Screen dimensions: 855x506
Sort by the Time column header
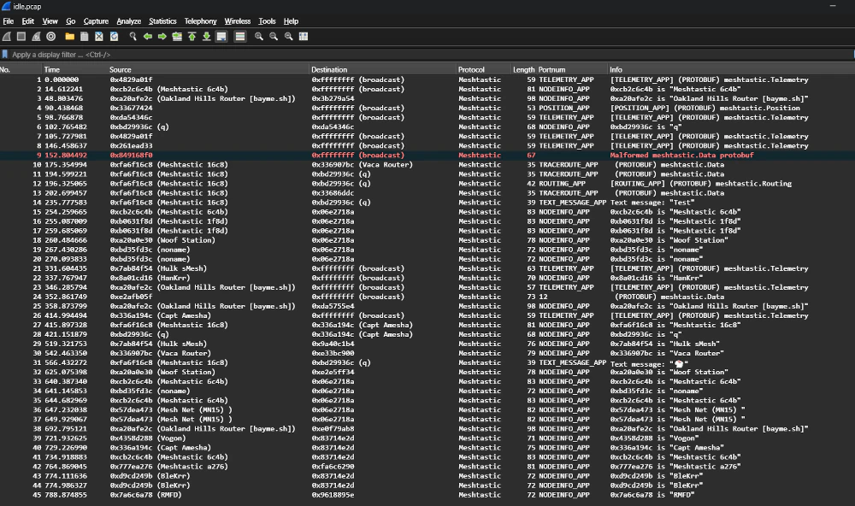click(x=74, y=70)
